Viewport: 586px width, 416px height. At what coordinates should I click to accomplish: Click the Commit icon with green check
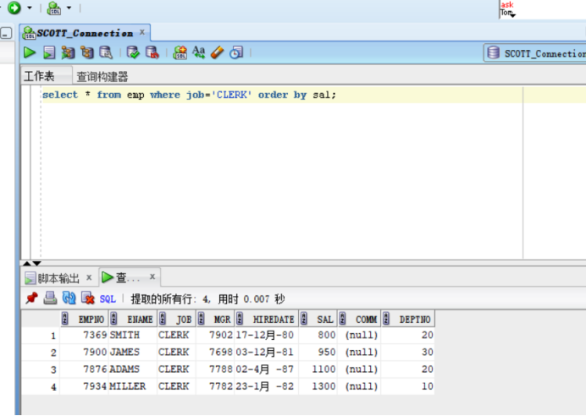(x=133, y=52)
